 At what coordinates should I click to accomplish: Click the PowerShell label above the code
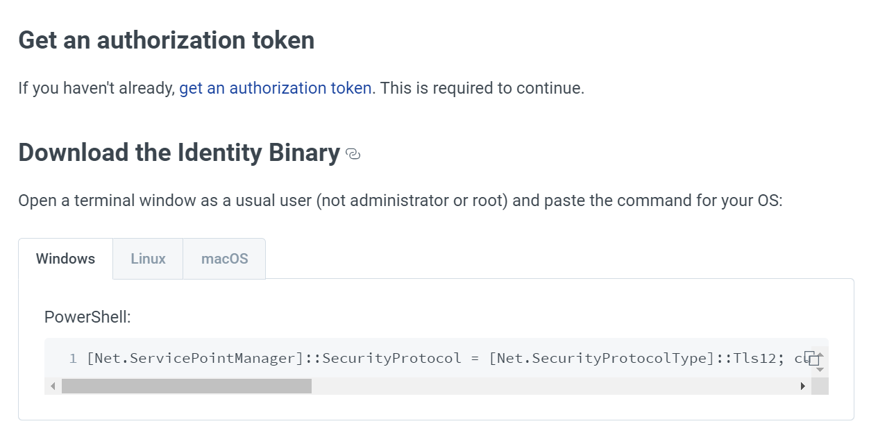87,317
